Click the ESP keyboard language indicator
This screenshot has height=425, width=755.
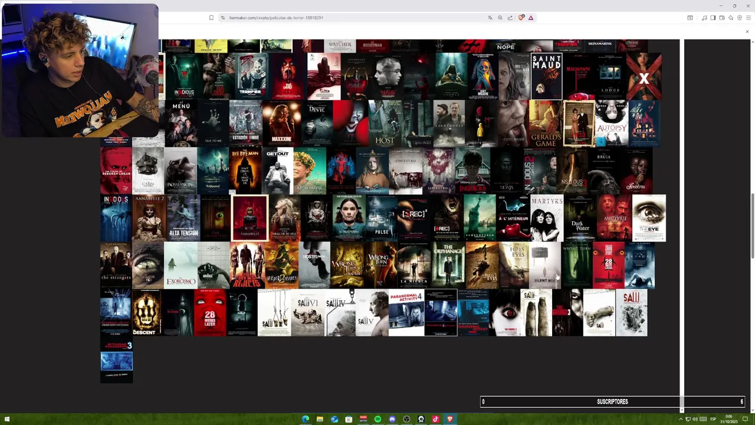point(713,419)
